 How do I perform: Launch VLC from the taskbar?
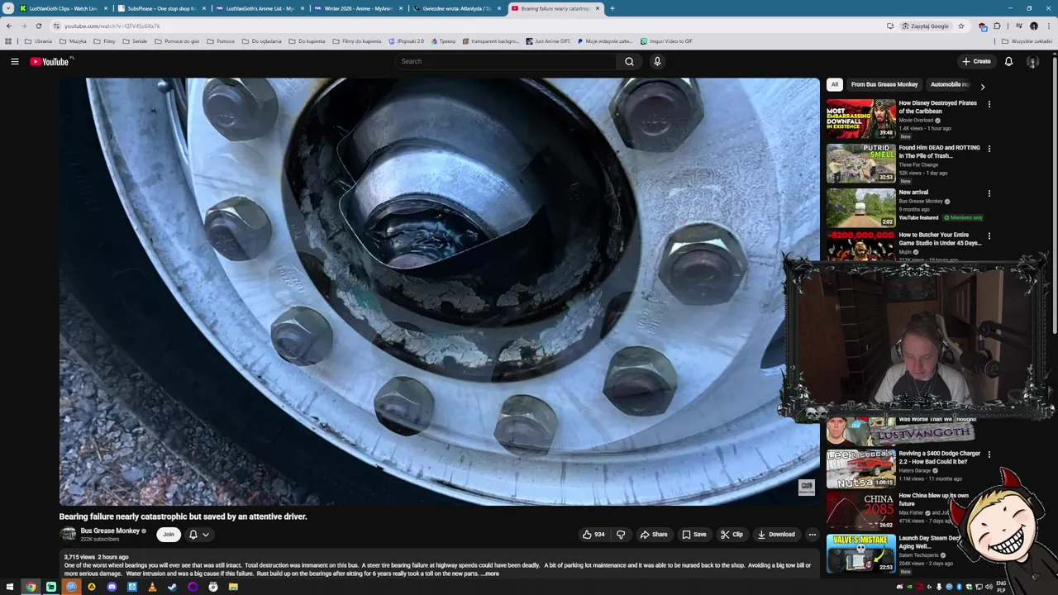pos(152,587)
